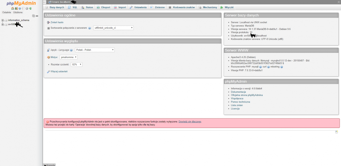Click the Home icon under phpMyAdmin logo

coord(13,9)
